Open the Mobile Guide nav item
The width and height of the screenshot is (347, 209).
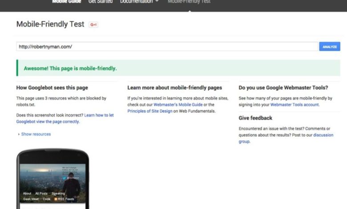click(67, 1)
